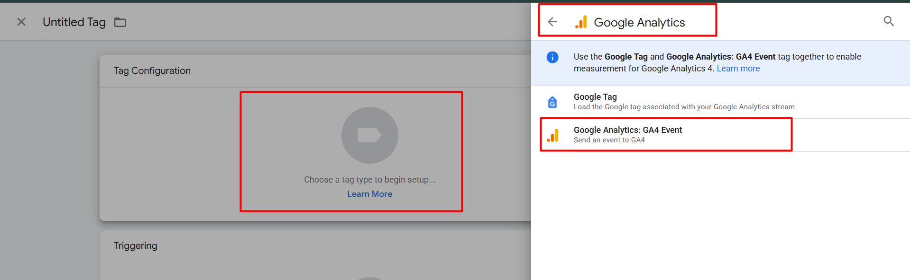910x280 pixels.
Task: Click the blue info icon in banner
Action: pyautogui.click(x=552, y=57)
